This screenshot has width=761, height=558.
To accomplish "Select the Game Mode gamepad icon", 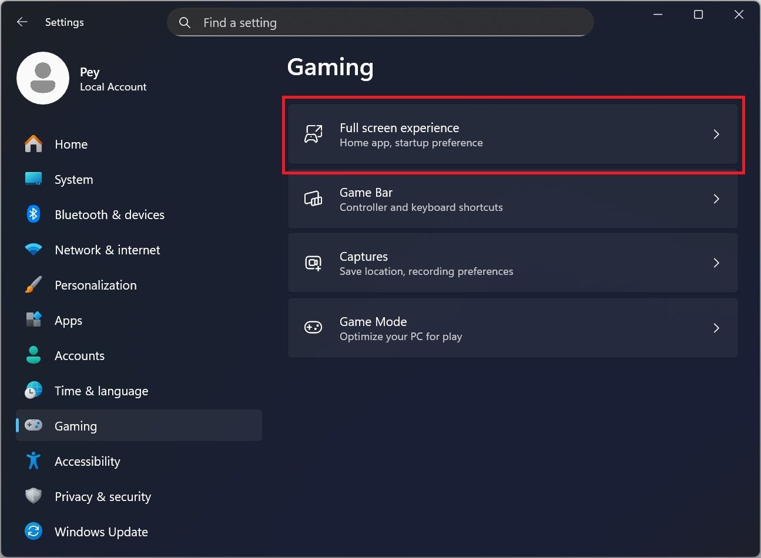I will point(313,328).
